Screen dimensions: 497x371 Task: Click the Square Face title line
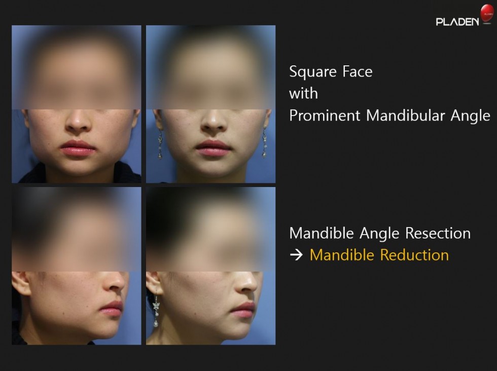pyautogui.click(x=331, y=72)
